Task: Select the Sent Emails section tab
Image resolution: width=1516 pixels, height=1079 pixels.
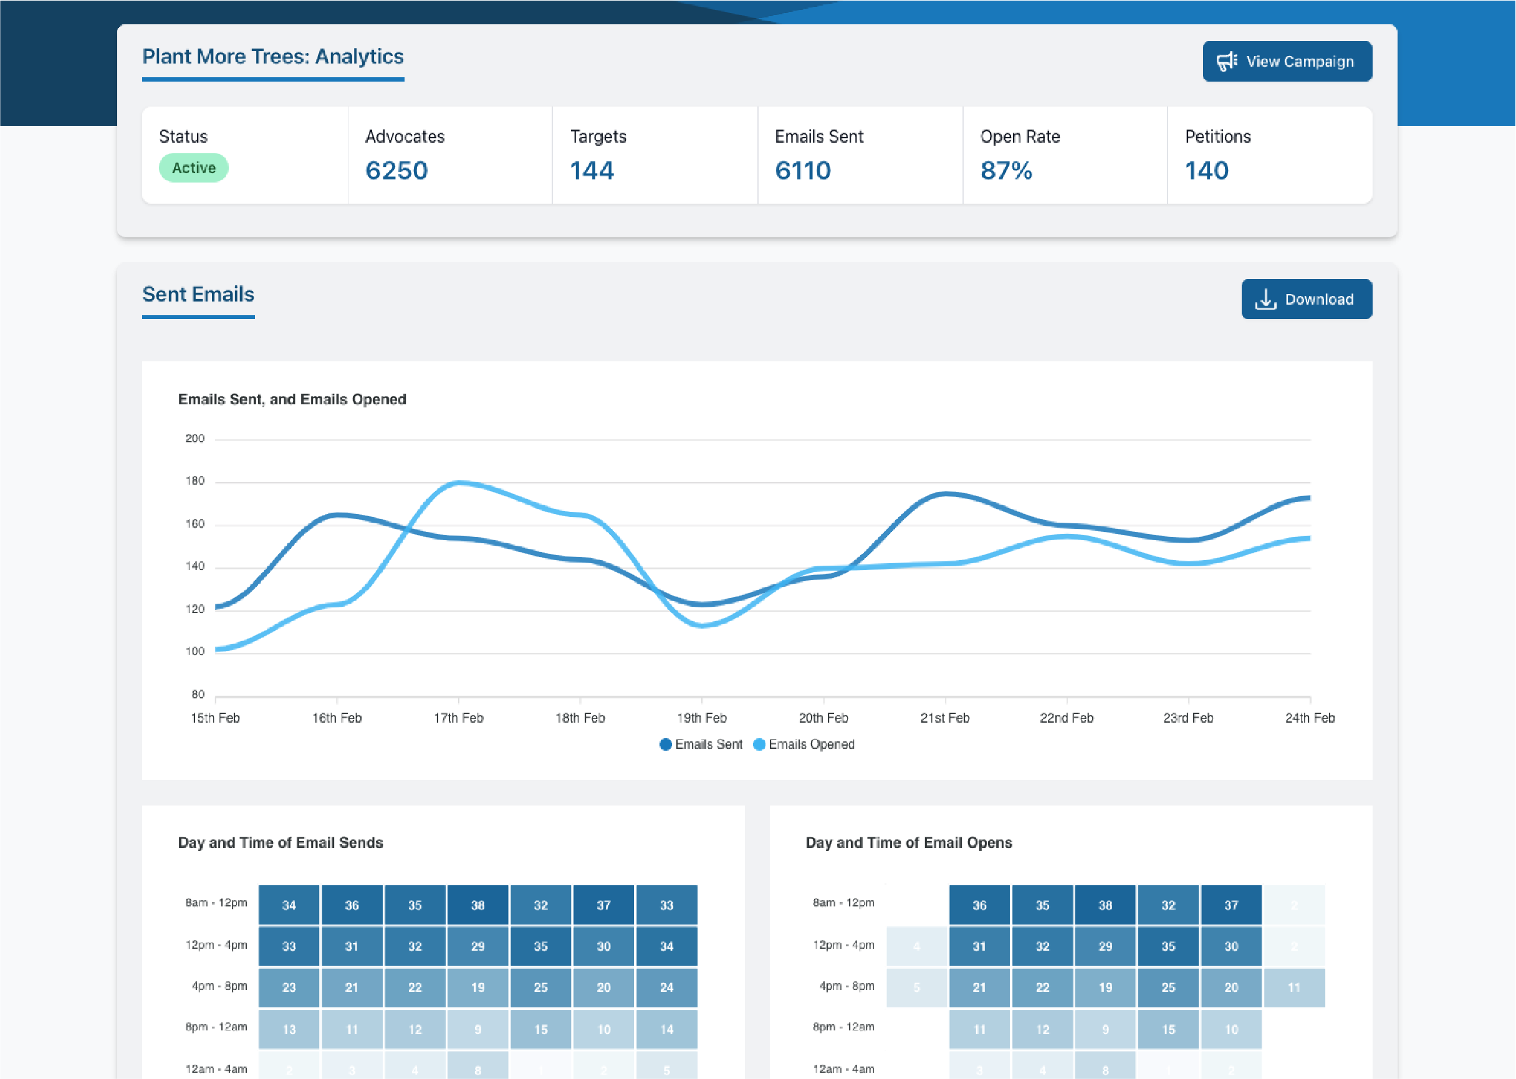Action: coord(198,294)
